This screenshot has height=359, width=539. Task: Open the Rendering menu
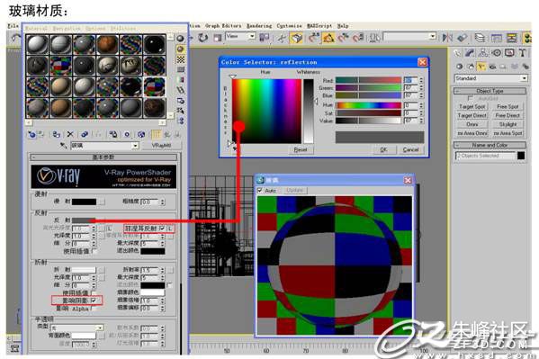tap(259, 26)
